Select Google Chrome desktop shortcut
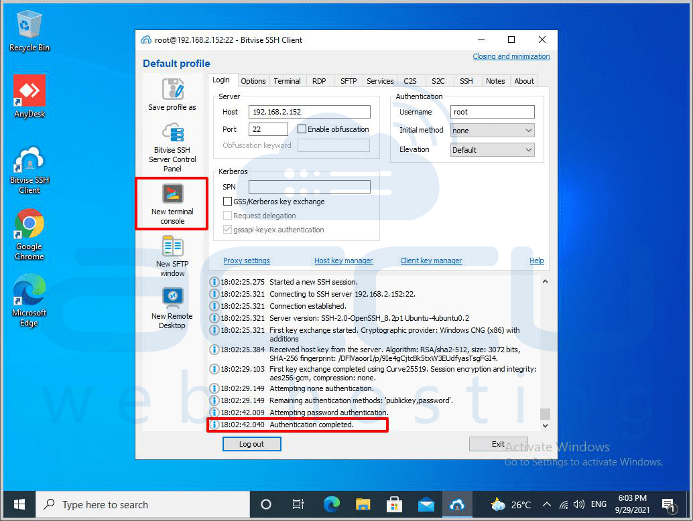693x521 pixels. pyautogui.click(x=29, y=235)
